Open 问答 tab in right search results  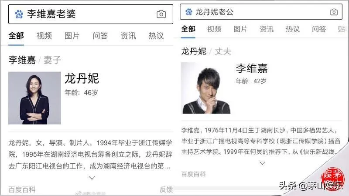[319, 29]
